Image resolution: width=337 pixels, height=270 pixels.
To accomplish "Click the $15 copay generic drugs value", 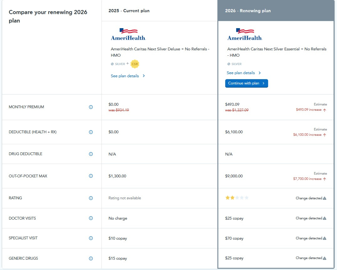I will (x=118, y=258).
